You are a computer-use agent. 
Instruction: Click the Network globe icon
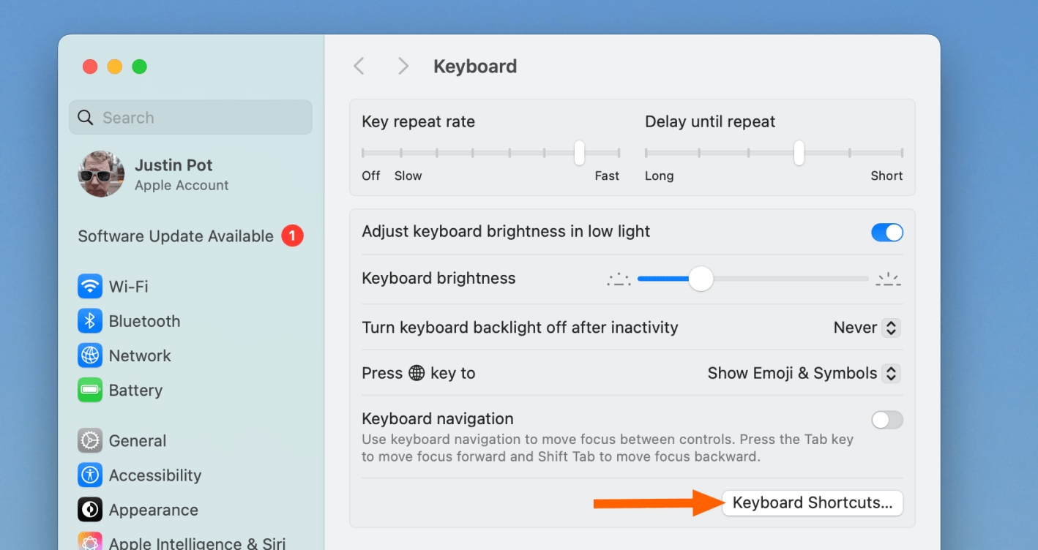coord(89,355)
